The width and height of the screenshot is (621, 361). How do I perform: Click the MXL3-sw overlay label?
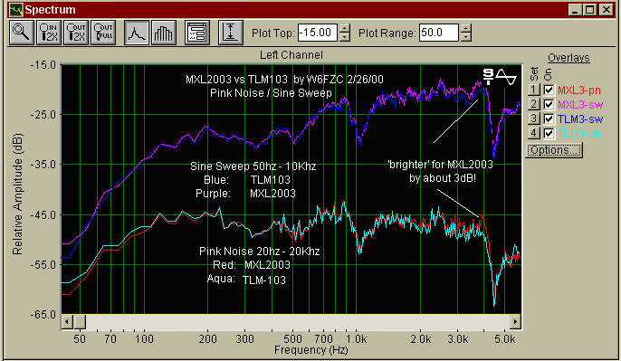(x=580, y=105)
